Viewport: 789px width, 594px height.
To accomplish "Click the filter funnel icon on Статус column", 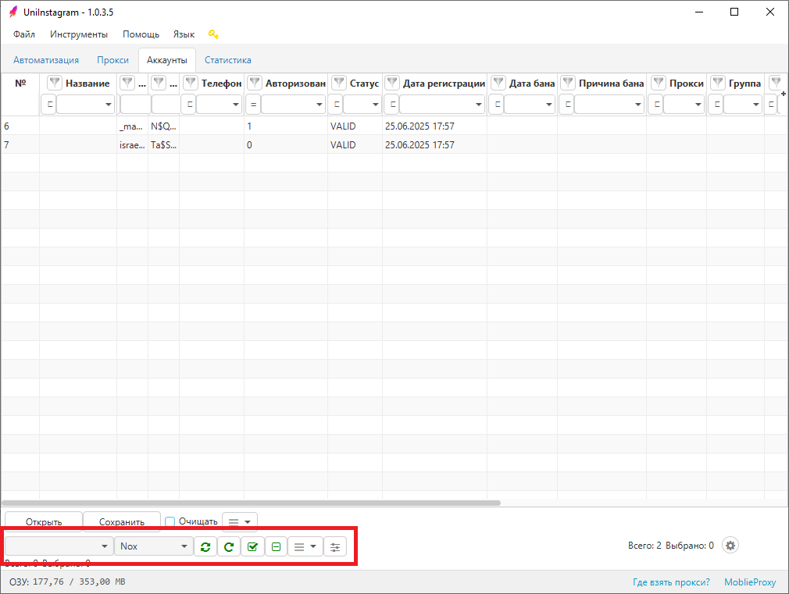I will (x=339, y=84).
